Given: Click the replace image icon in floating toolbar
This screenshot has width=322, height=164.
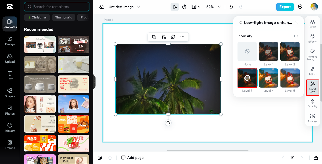Looking at the screenshot, I should click(164, 37).
